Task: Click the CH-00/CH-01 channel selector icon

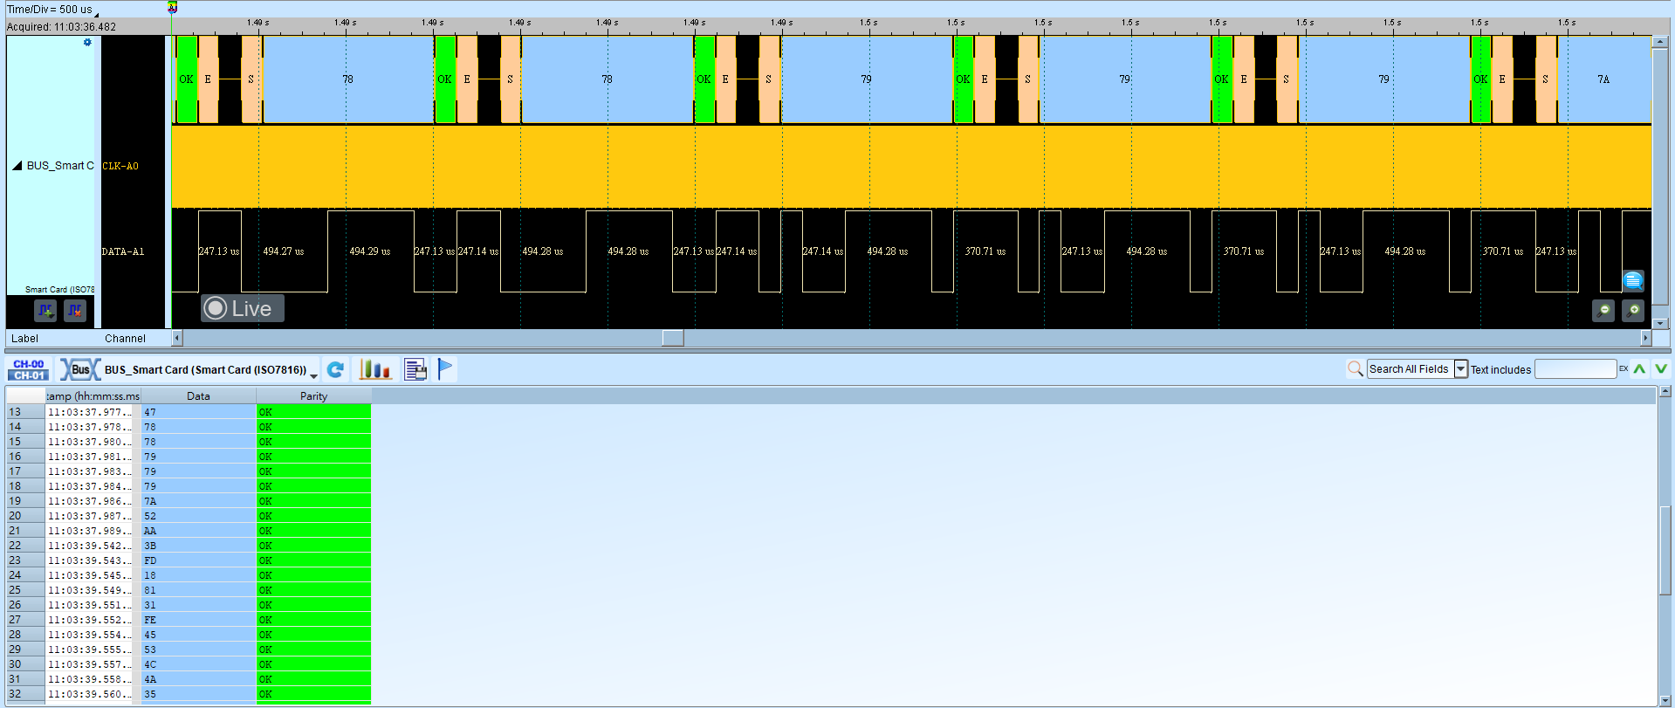Action: click(x=29, y=369)
